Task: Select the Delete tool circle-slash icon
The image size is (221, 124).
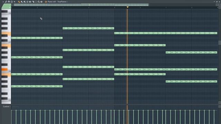Action: coord(27,2)
